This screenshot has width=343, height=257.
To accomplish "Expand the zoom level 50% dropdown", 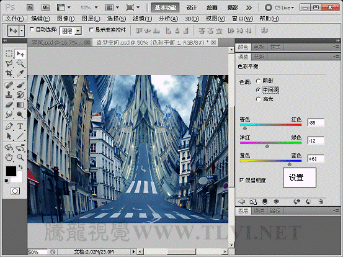I will pyautogui.click(x=89, y=7).
